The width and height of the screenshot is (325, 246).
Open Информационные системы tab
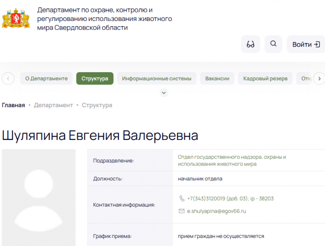pyautogui.click(x=157, y=78)
